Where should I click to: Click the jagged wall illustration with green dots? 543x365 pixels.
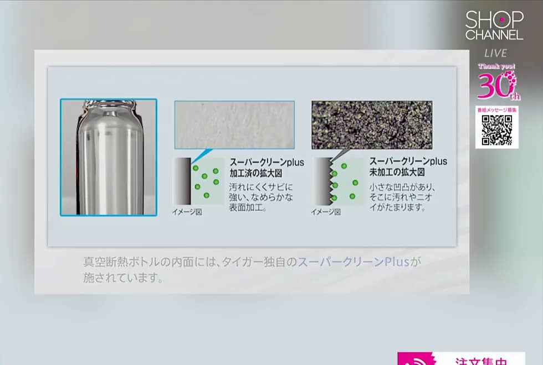click(x=337, y=181)
